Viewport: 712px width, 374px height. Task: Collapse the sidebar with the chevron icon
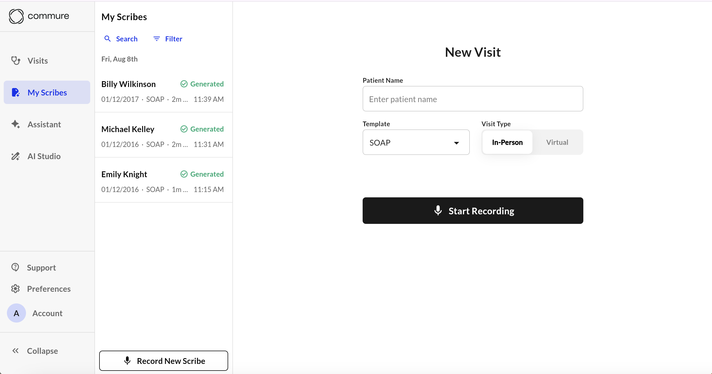coord(15,350)
